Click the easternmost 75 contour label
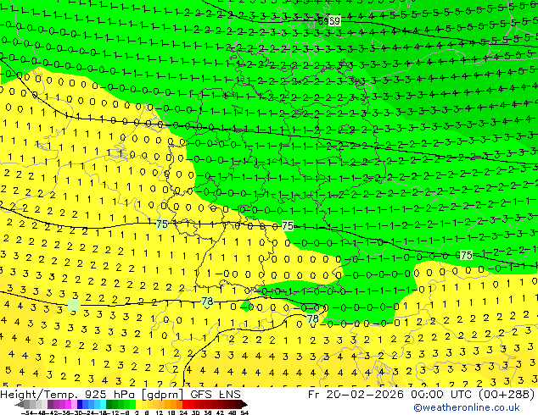Viewport: 538px width, 415px height. [x=466, y=255]
